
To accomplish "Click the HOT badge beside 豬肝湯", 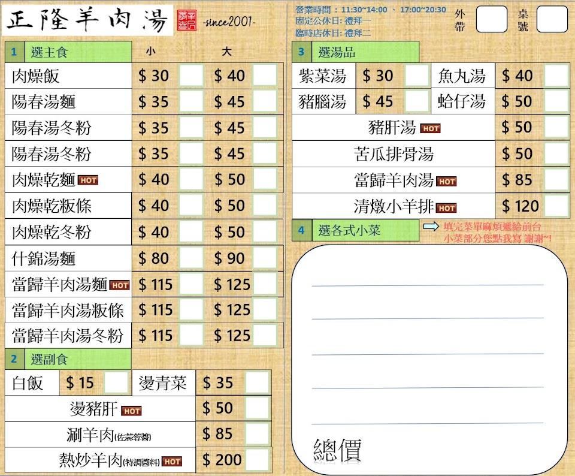I will [x=431, y=128].
